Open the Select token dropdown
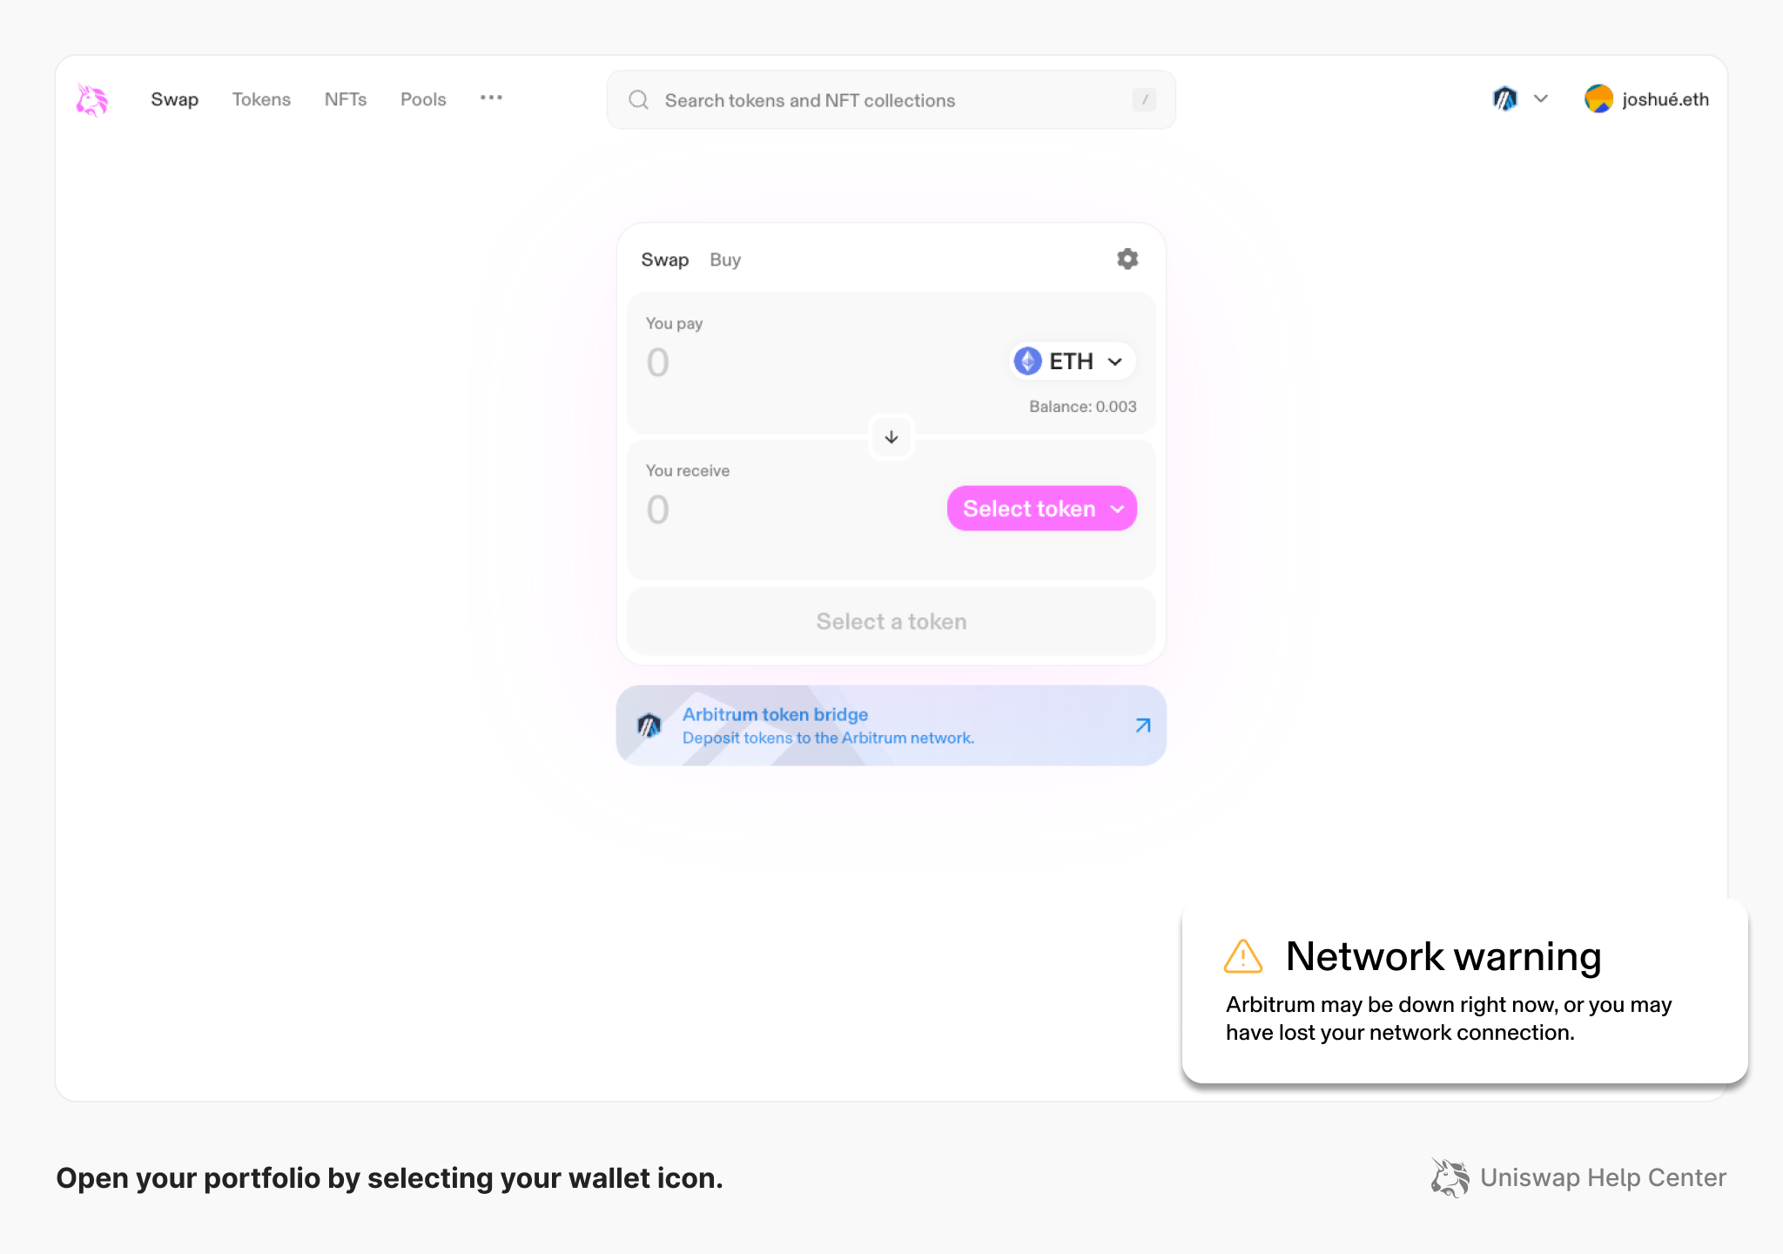Screen dimensions: 1783x1254 tap(1041, 508)
